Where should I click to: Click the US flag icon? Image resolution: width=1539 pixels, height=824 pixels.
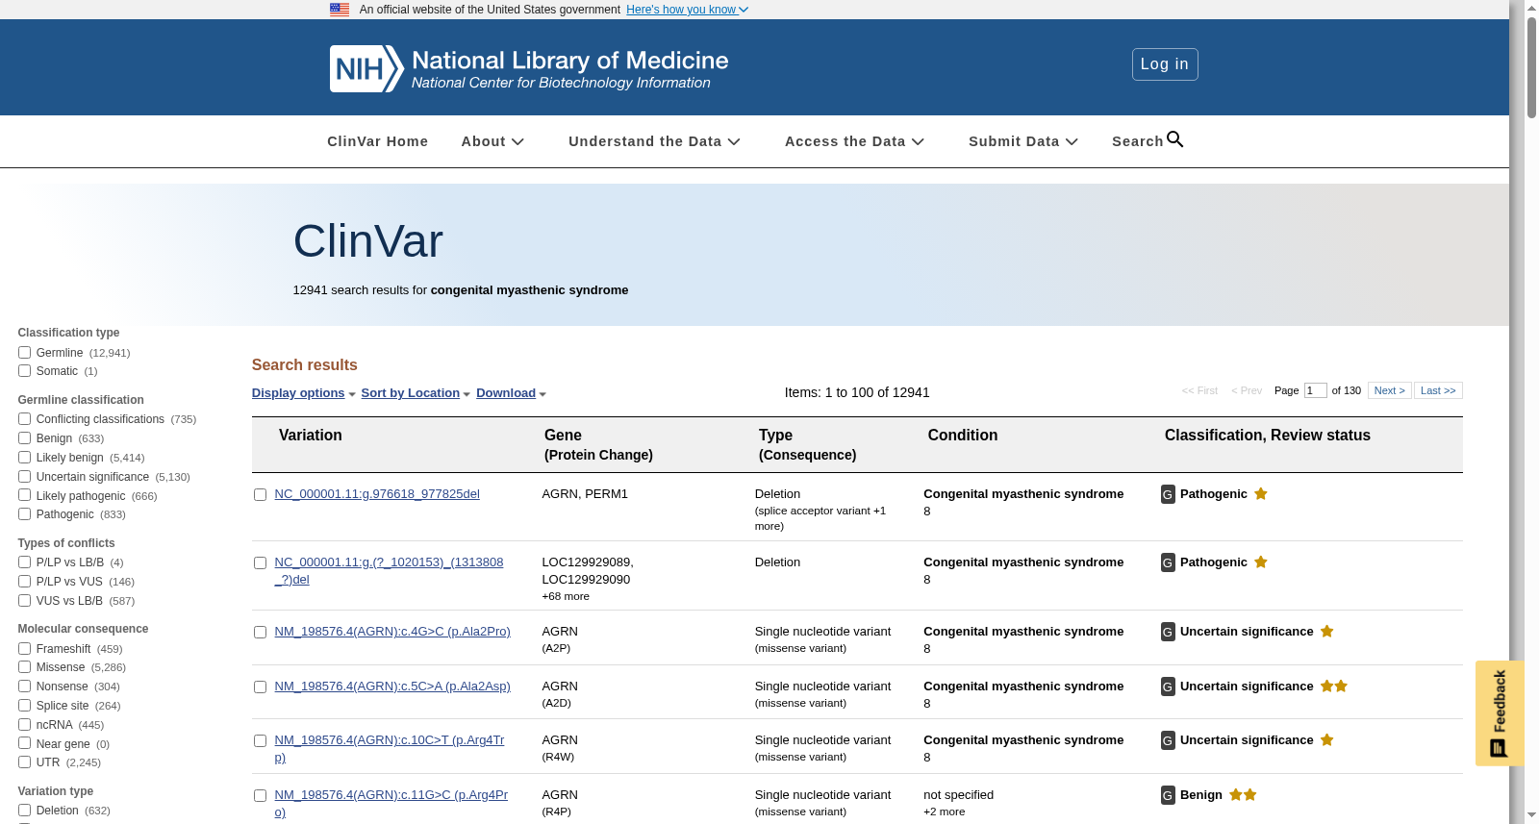pos(340,10)
